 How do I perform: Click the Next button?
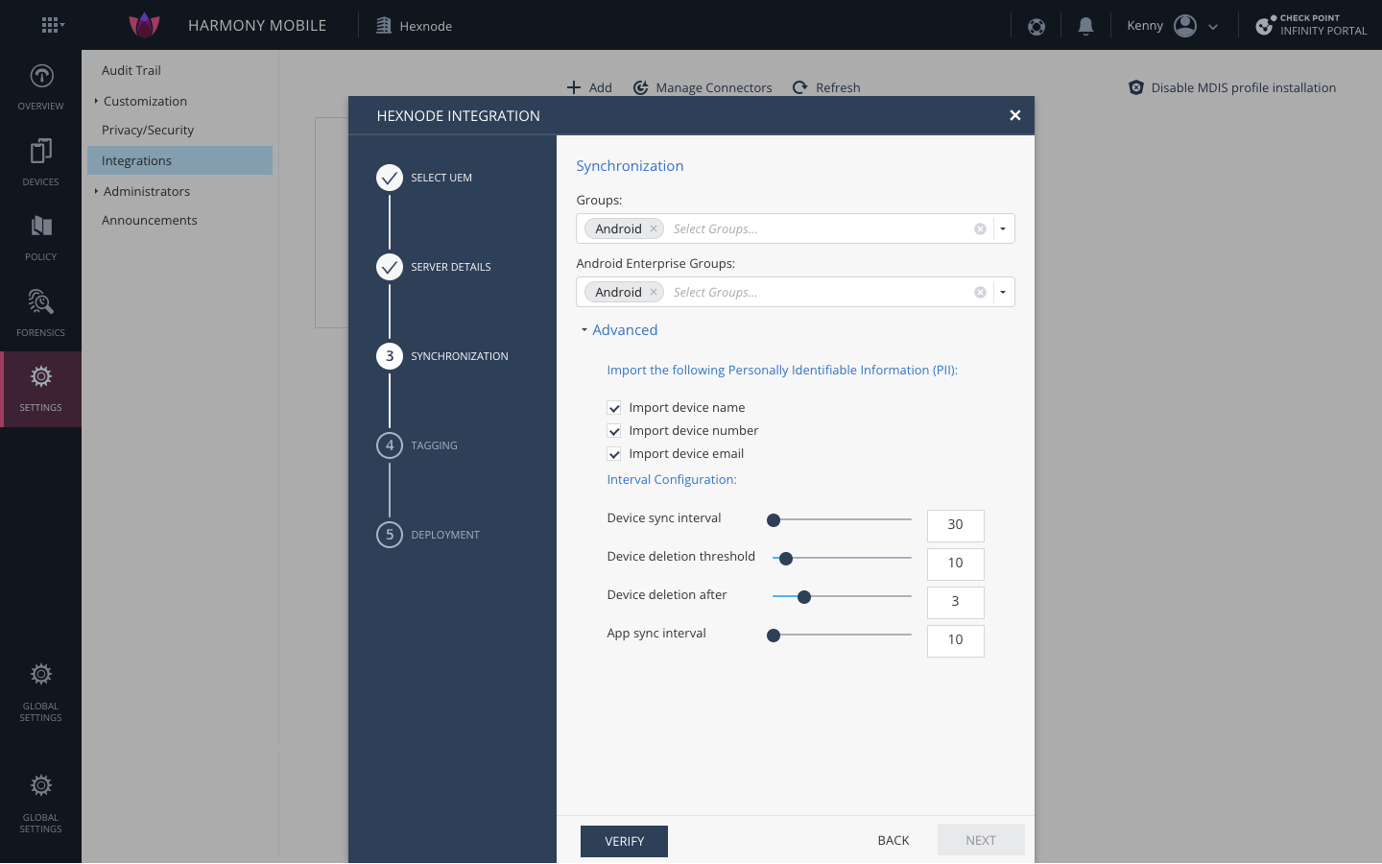click(x=981, y=840)
